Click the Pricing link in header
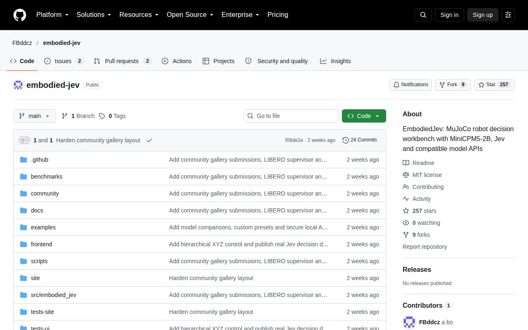 278,15
